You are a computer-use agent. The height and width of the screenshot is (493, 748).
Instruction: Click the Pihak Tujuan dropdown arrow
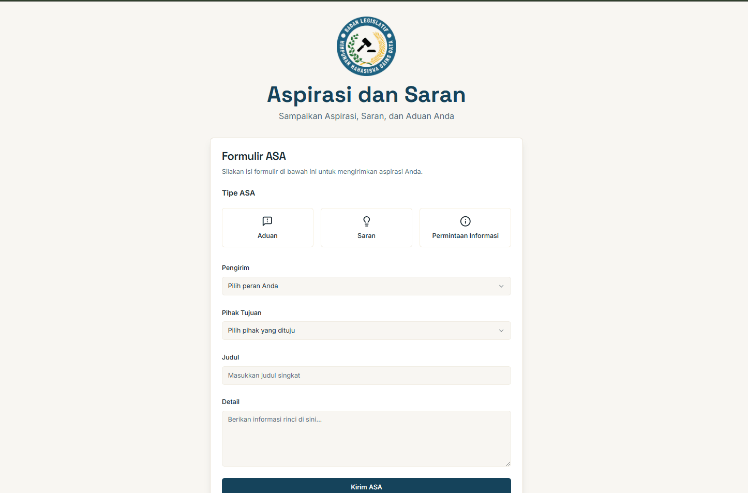(501, 330)
